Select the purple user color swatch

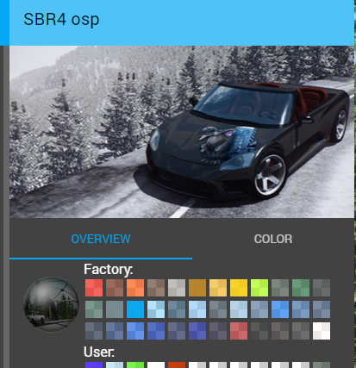click(x=94, y=365)
